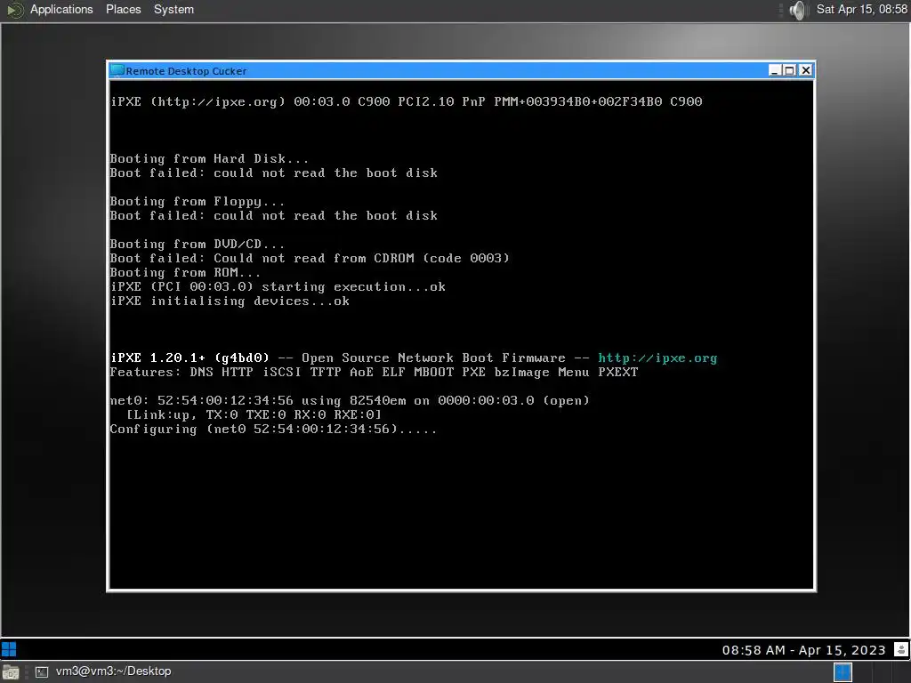Click the distro logo icon beside Applications
911x683 pixels.
15,10
